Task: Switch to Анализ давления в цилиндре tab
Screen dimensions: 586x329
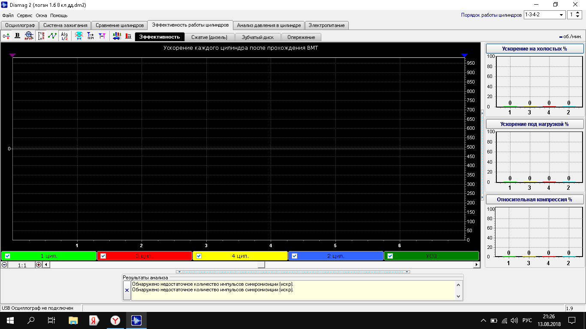Action: [269, 25]
